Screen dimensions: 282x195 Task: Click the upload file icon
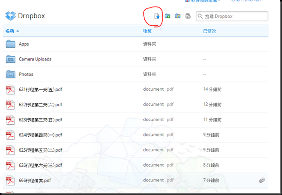pyautogui.click(x=157, y=16)
